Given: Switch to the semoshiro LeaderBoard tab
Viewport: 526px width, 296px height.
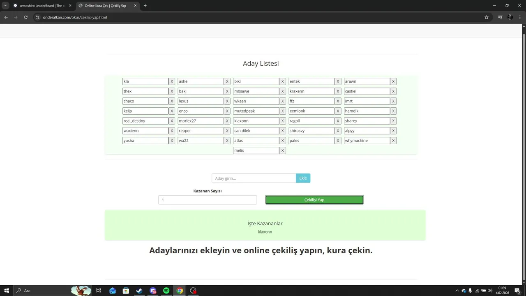Looking at the screenshot, I should click(42, 6).
